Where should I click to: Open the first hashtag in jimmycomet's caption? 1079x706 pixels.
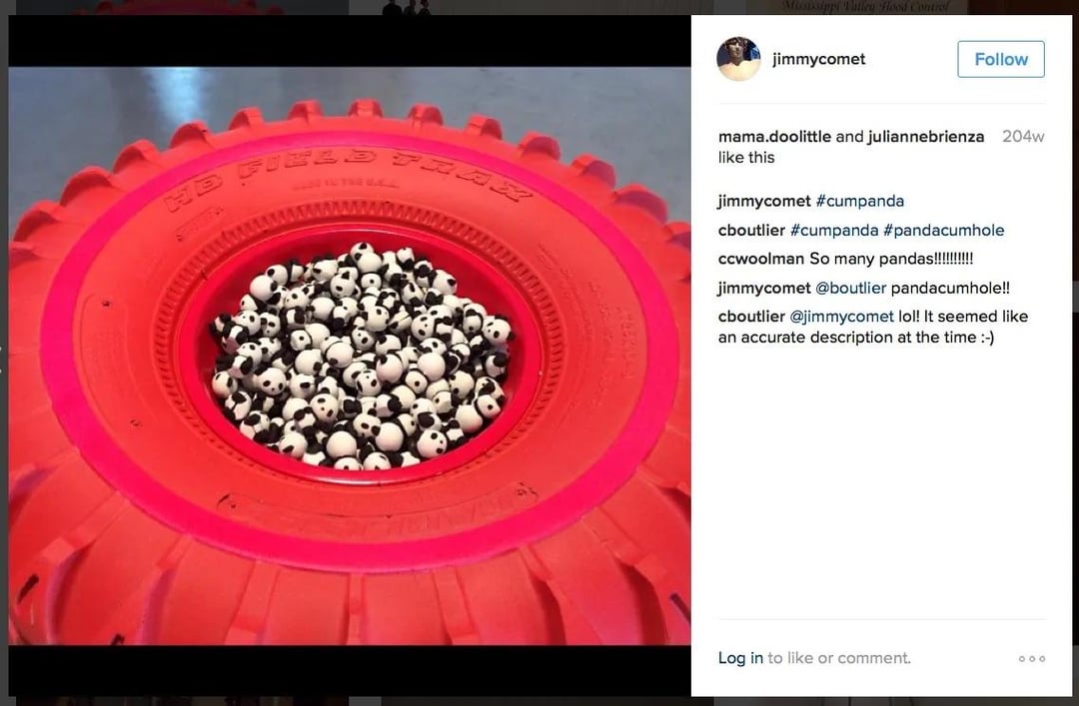[859, 201]
